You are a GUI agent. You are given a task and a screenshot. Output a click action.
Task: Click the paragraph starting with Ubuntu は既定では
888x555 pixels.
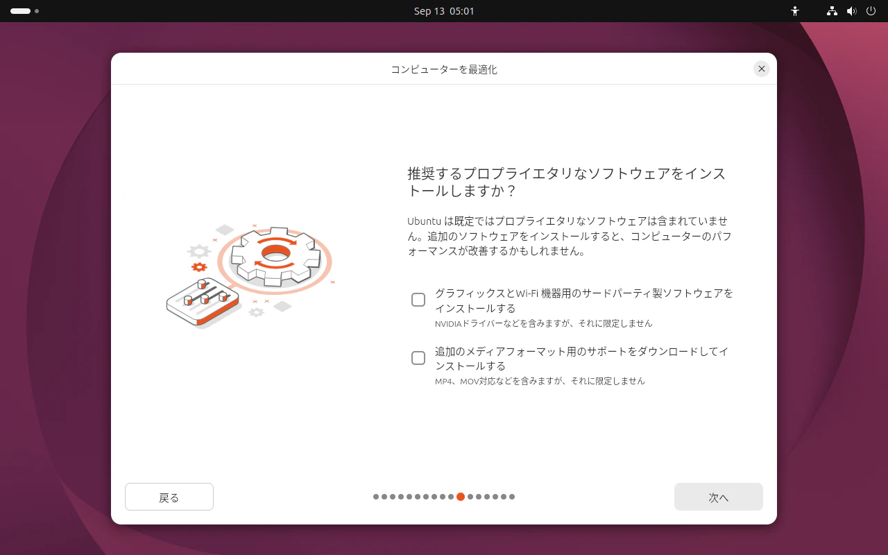tap(570, 236)
